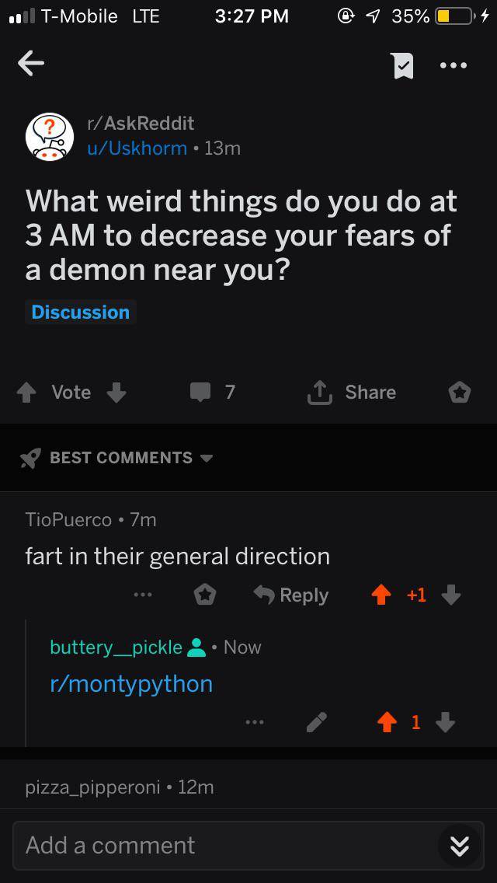View u/Uskhorm's profile
Screen dimensions: 497x883
tap(137, 148)
